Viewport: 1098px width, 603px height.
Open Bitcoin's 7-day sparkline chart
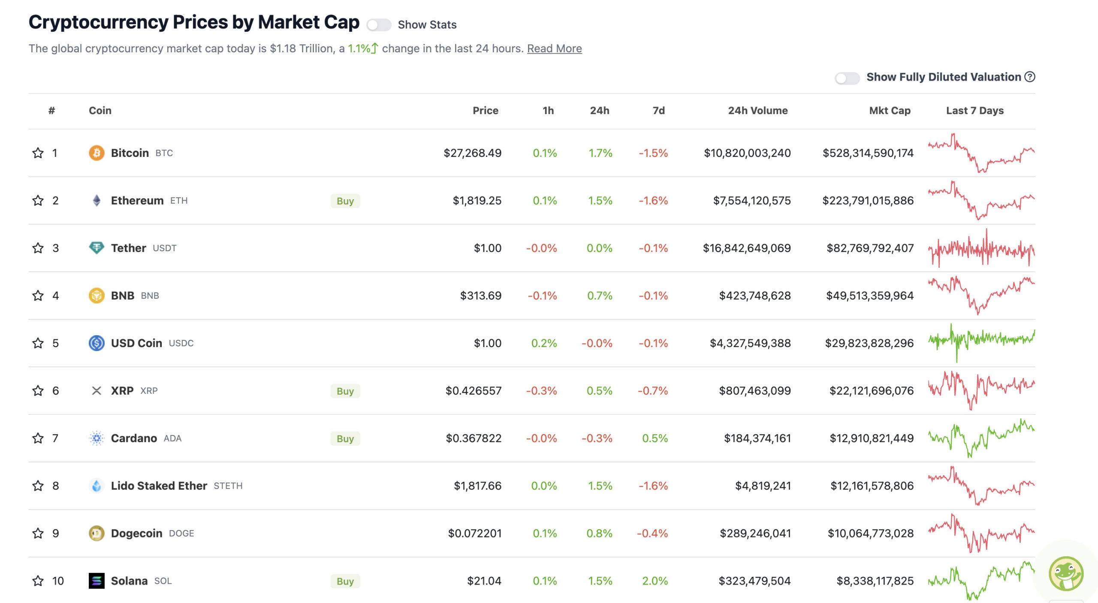(x=981, y=153)
